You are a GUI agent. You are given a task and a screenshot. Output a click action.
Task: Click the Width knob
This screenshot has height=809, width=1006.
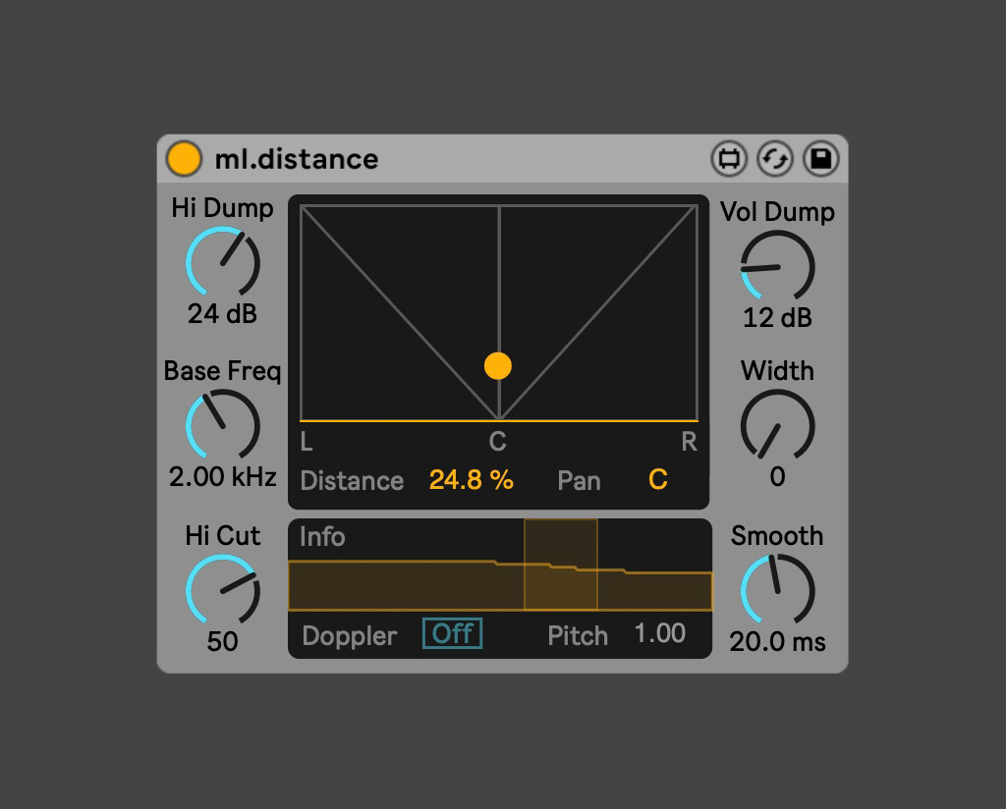[777, 425]
